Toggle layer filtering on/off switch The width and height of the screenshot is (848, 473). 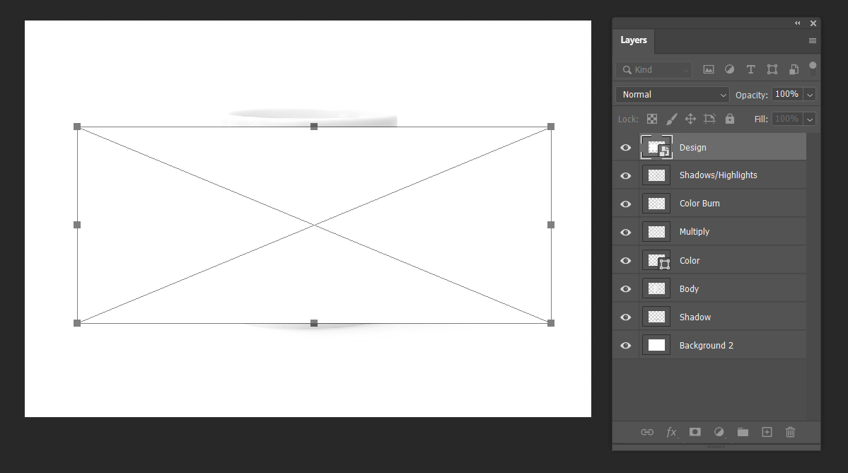(x=813, y=69)
